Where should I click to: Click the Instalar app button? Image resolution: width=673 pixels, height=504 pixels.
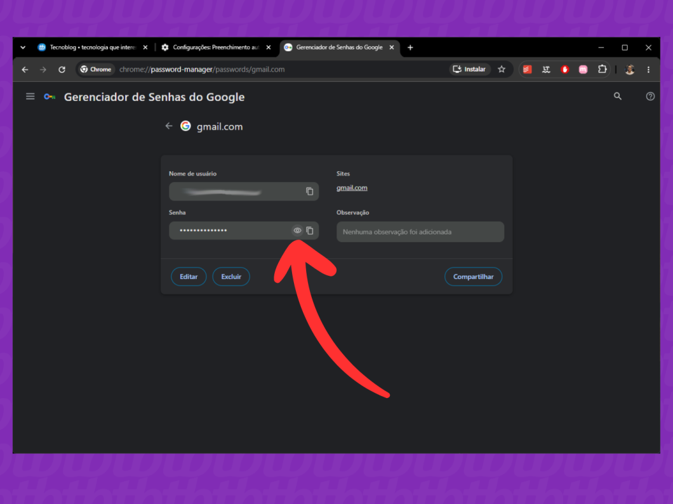(470, 70)
